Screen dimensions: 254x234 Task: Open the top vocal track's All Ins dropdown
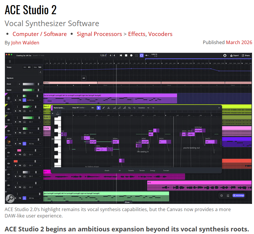tap(34, 100)
